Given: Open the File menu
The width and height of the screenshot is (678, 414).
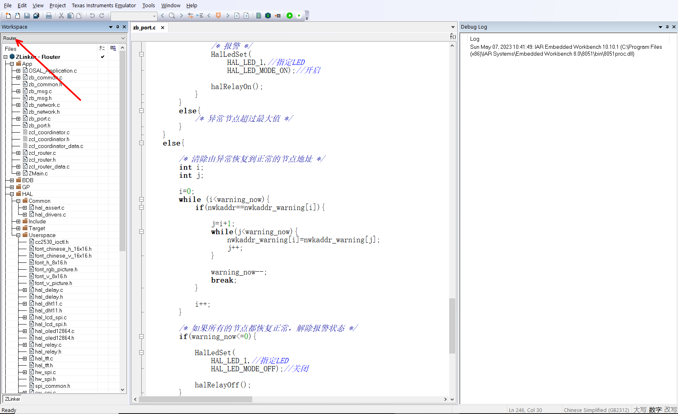Looking at the screenshot, I should (x=8, y=5).
